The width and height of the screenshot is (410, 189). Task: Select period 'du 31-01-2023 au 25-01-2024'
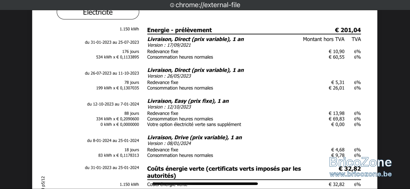coord(112,168)
